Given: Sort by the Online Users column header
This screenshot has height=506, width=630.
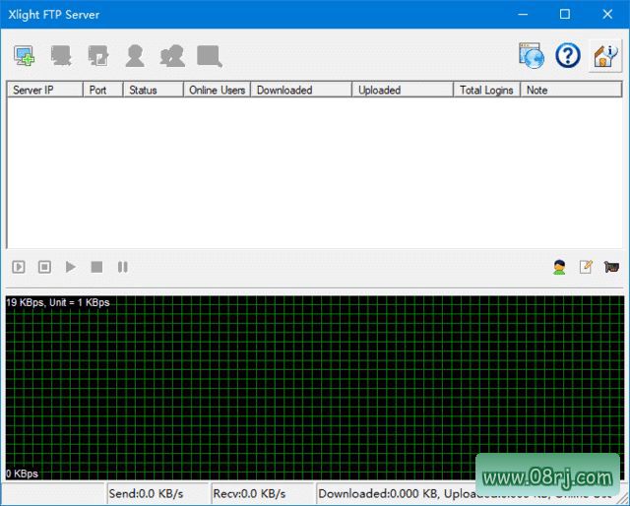Looking at the screenshot, I should click(x=217, y=90).
